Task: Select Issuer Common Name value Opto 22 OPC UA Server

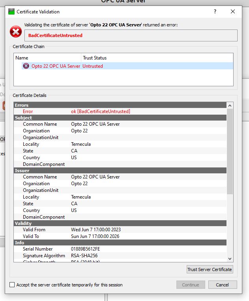Action: tap(95, 177)
